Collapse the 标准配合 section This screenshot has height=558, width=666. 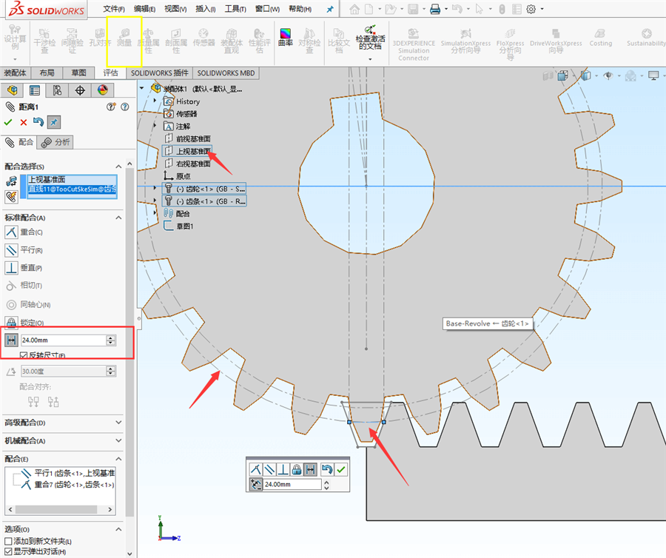click(x=118, y=218)
